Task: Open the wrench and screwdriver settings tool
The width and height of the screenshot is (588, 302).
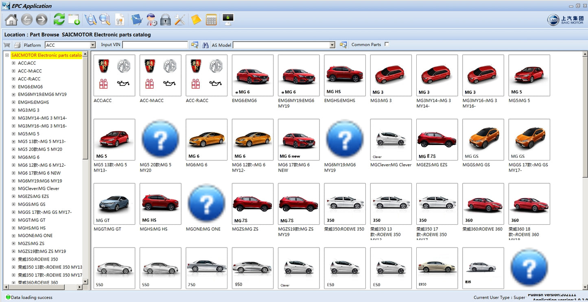Action: tap(179, 20)
